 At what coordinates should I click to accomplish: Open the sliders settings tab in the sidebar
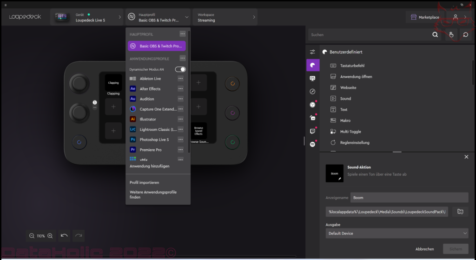(312, 52)
